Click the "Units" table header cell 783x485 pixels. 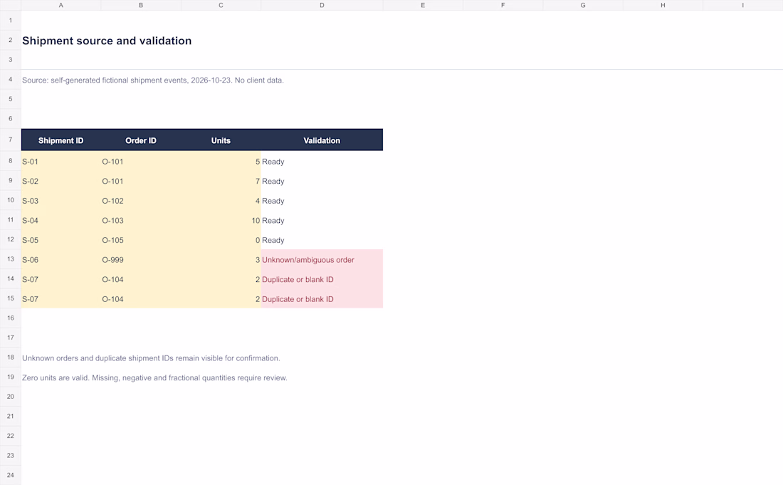[221, 140]
